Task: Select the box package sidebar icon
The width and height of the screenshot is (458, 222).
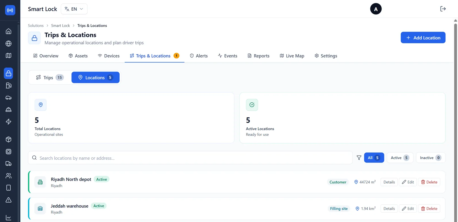Action: (x=9, y=139)
